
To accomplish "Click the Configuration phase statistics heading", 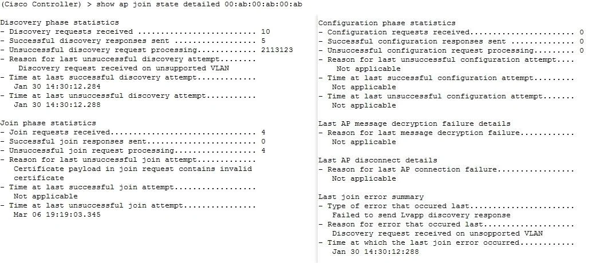I will (386, 23).
